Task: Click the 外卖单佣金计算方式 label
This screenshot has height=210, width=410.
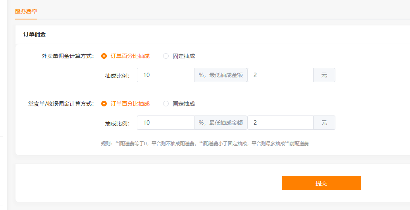Action: (x=68, y=56)
